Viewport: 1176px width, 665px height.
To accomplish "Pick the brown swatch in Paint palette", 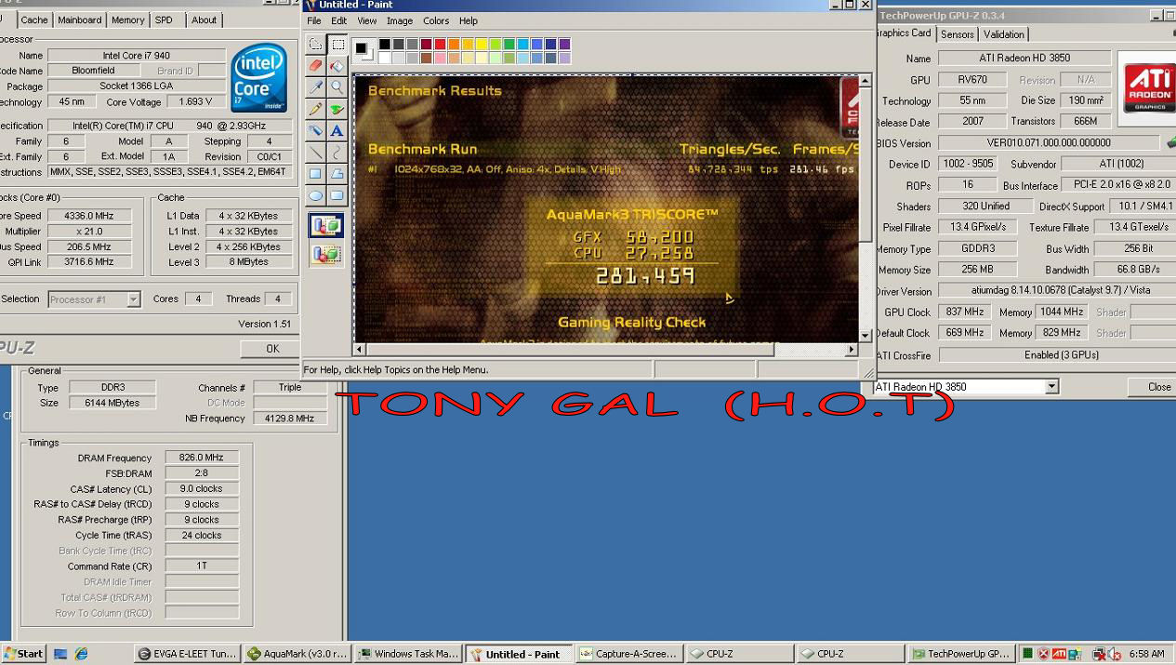I will click(427, 58).
